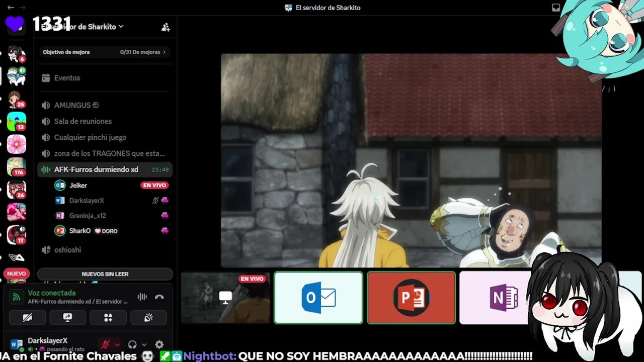Select current server icon with speaker badge
The height and width of the screenshot is (362, 644).
pyautogui.click(x=16, y=76)
